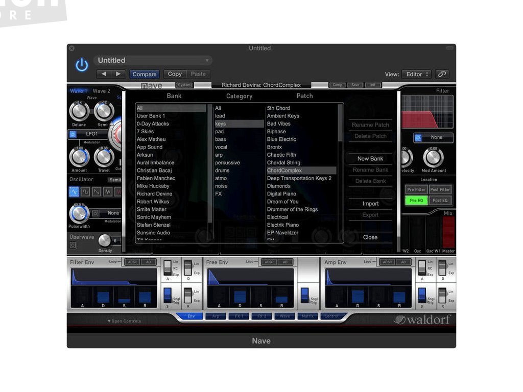Click the filter modulation power icon beside None

coord(418,137)
